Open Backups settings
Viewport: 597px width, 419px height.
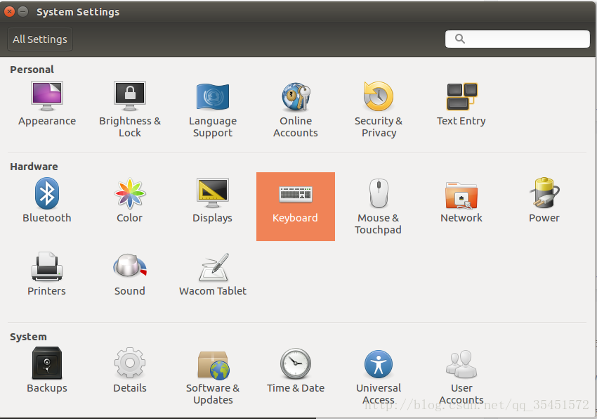[47, 370]
